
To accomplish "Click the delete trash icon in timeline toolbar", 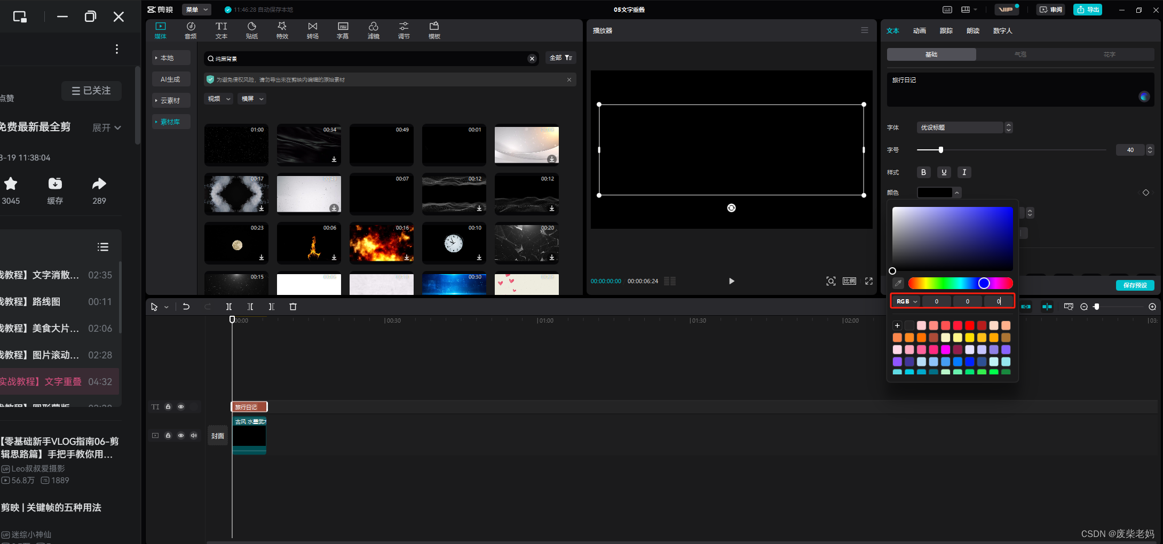I will 293,307.
